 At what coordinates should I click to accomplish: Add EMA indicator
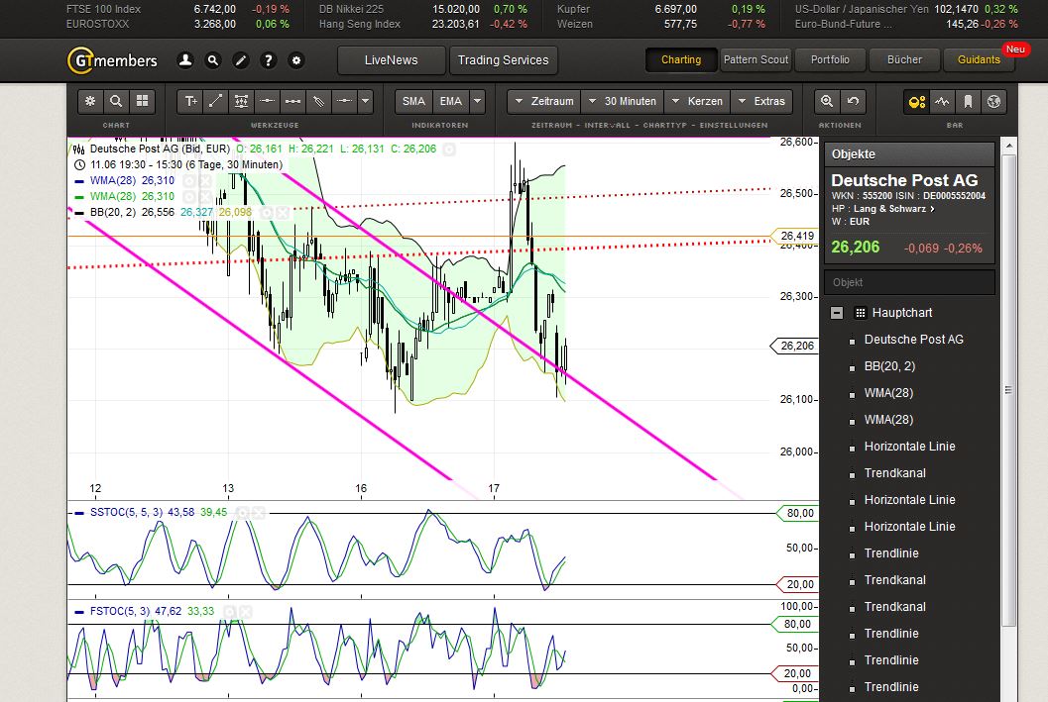coord(450,101)
